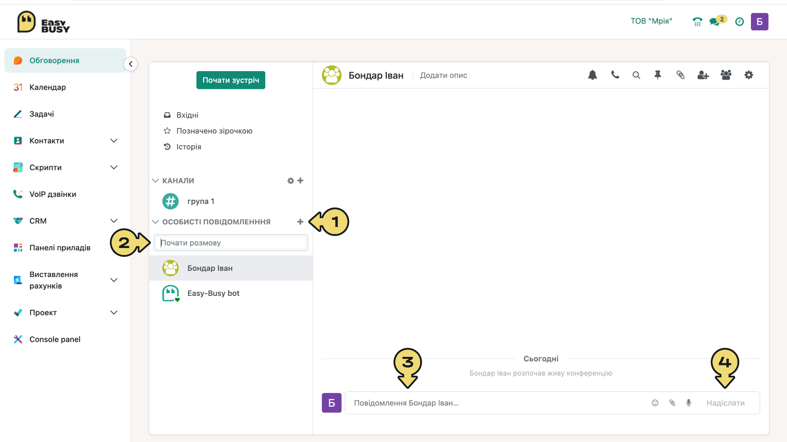The image size is (787, 442).
Task: Click the Почати розмову search field
Action: [231, 243]
